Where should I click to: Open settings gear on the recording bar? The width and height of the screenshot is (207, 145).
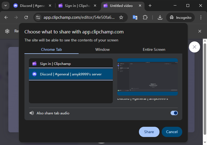(7, 31)
